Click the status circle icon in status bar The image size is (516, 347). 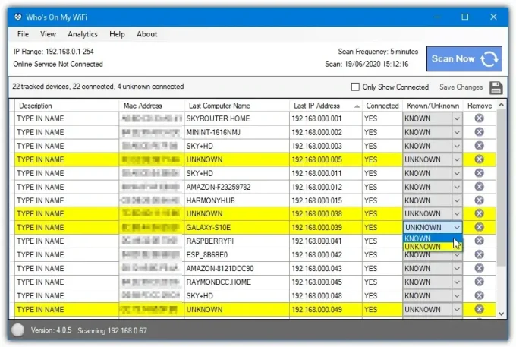[x=18, y=330]
